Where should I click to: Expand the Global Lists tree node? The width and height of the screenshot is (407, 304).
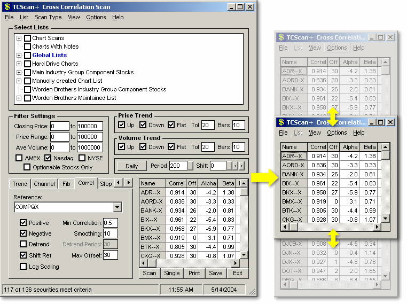[x=19, y=55]
